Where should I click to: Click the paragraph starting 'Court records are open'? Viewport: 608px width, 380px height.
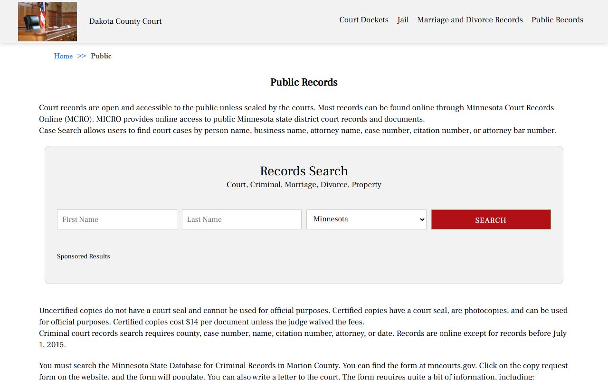click(x=297, y=114)
